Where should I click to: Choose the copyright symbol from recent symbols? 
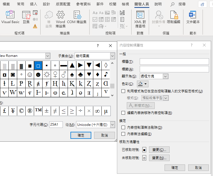point(21,111)
